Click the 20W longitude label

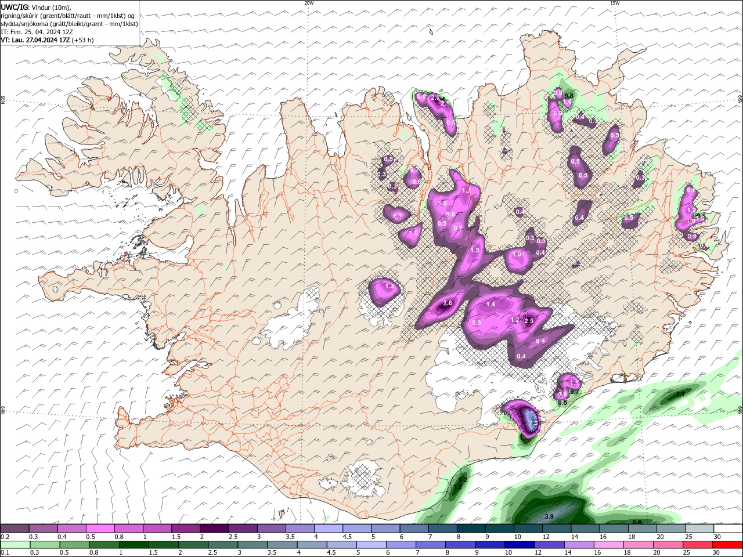[x=309, y=3]
